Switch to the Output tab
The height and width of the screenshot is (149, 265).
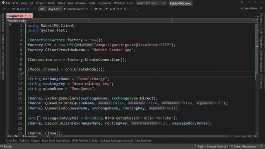click(x=36, y=141)
